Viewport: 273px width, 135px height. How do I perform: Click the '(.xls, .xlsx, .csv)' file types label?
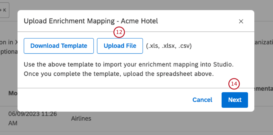coord(169,46)
